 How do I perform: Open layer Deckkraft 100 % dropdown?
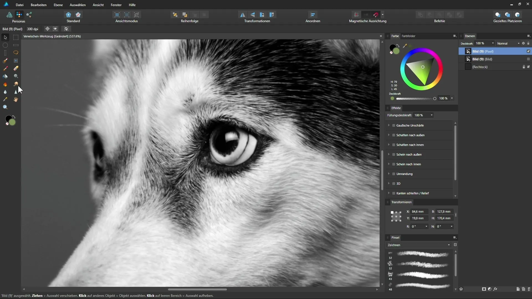(493, 43)
